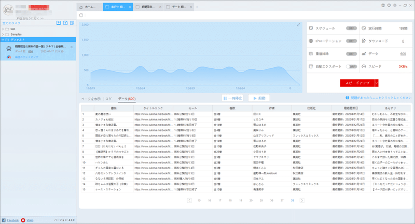This screenshot has width=415, height=224.
Task: Expand the test folder in task tree
Action: tap(3, 29)
